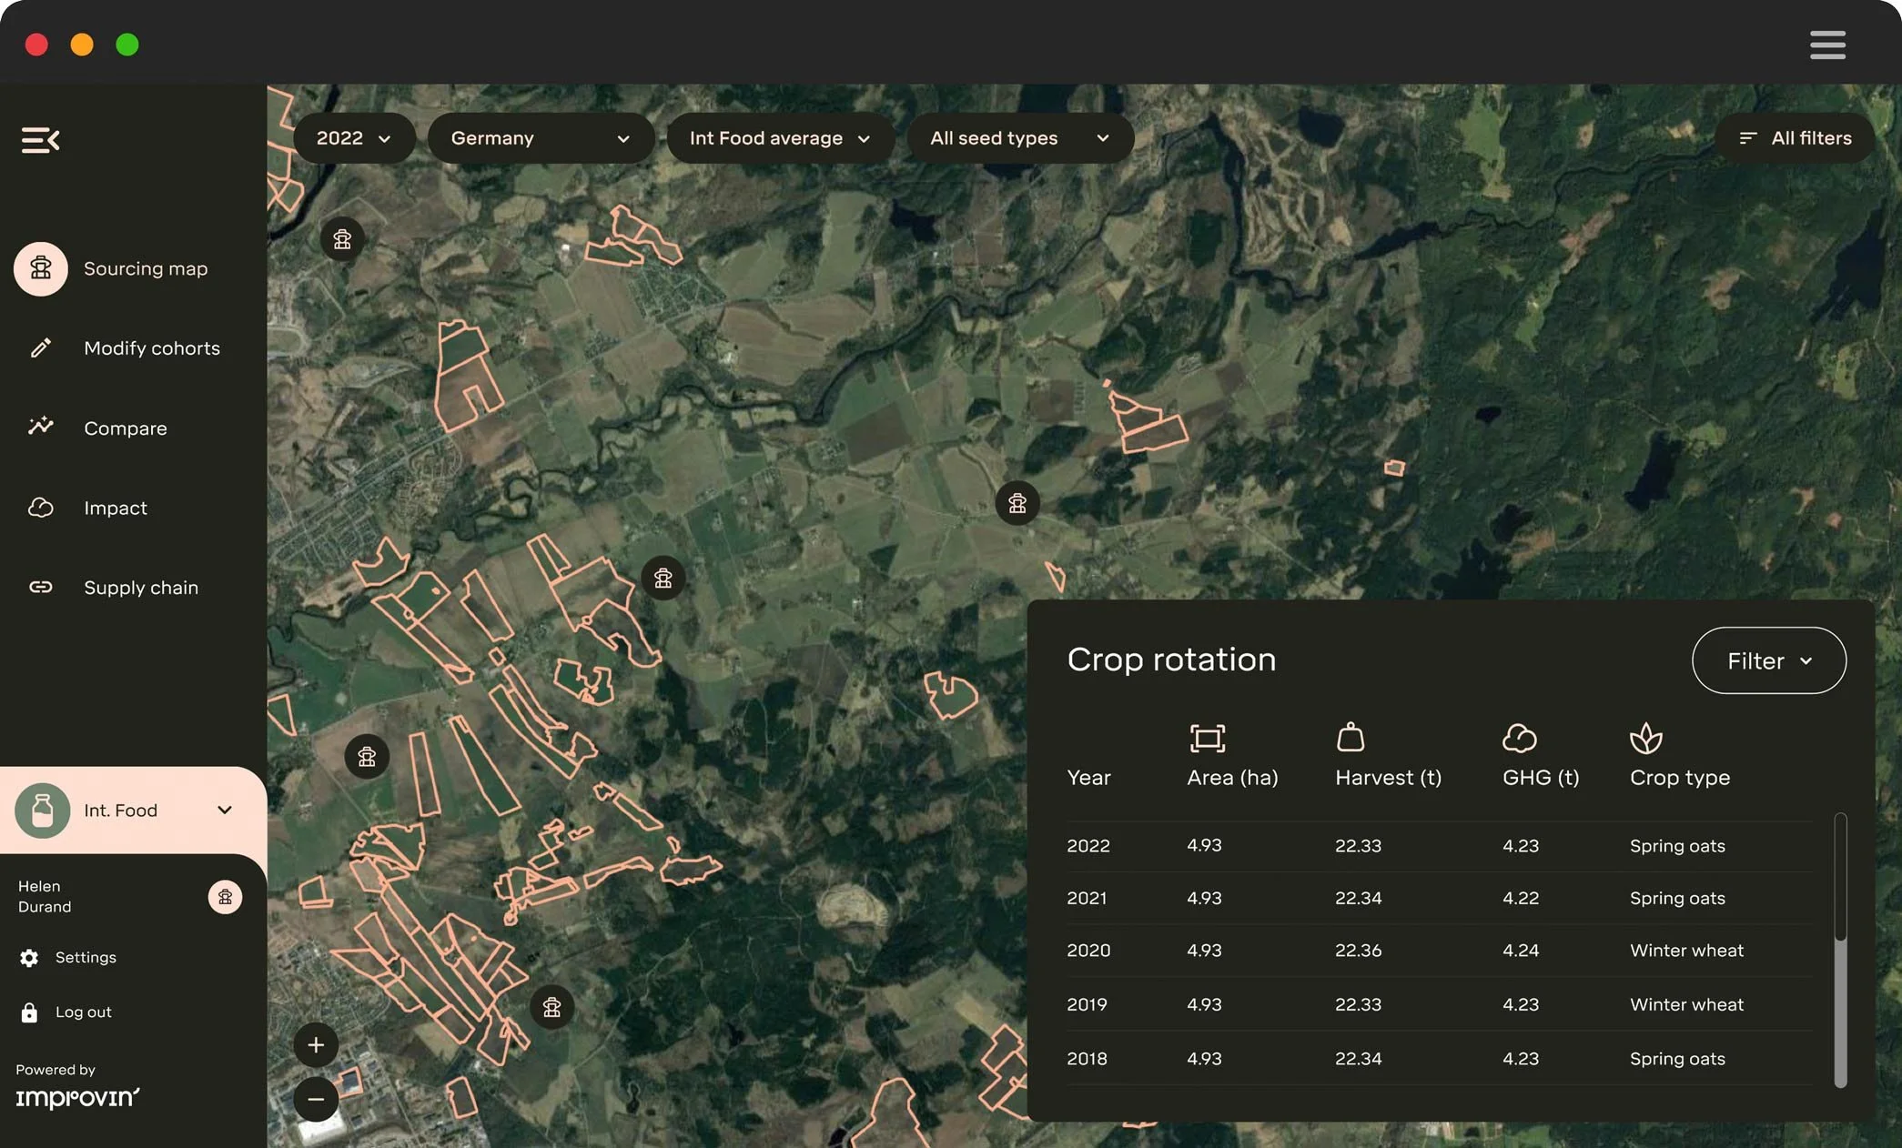Expand the Germany country dropdown

(x=541, y=138)
